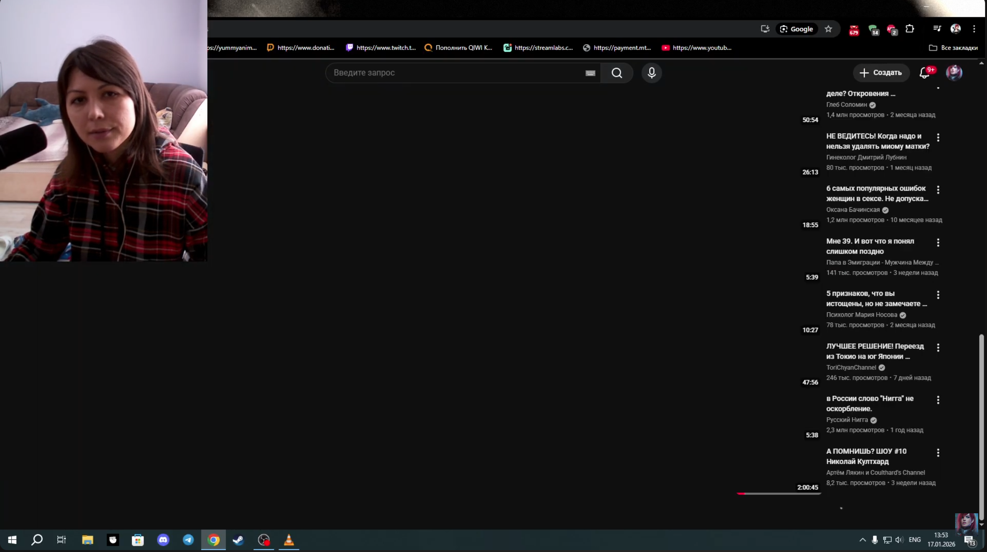Image resolution: width=987 pixels, height=552 pixels.
Task: Open the twitch bookmark in bookmarks bar
Action: pos(381,48)
